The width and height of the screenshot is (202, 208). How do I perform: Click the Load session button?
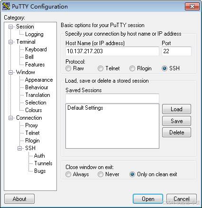click(176, 109)
